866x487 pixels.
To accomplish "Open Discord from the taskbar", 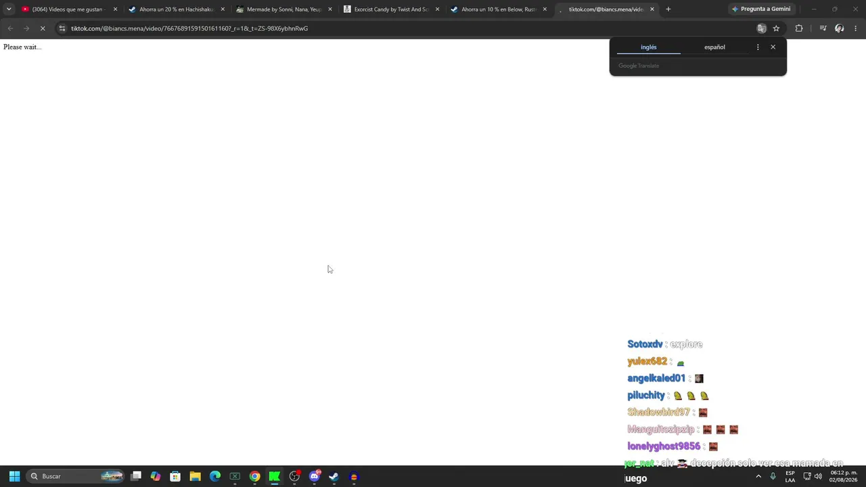I will pyautogui.click(x=314, y=476).
